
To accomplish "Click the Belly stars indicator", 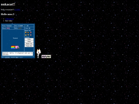I will coord(20,28).
